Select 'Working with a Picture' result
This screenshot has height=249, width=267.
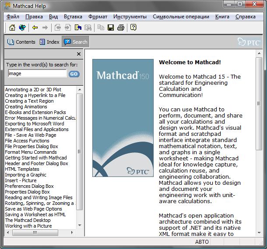[28, 226]
